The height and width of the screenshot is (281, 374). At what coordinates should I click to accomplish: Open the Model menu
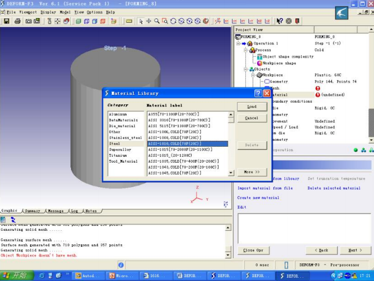click(65, 12)
